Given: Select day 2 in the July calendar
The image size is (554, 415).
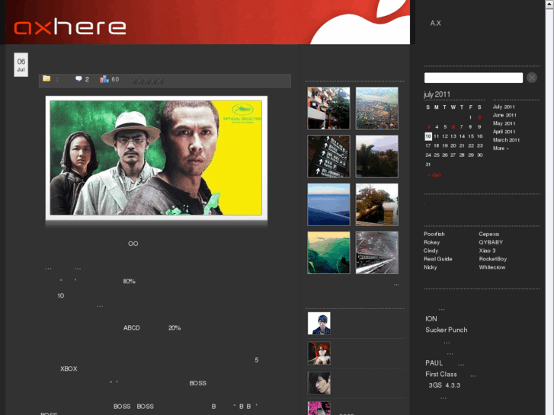Looking at the screenshot, I should (479, 117).
